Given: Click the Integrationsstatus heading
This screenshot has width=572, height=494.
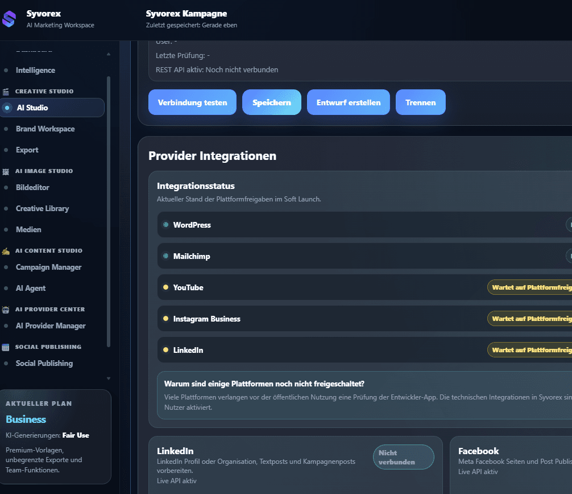Looking at the screenshot, I should 196,186.
